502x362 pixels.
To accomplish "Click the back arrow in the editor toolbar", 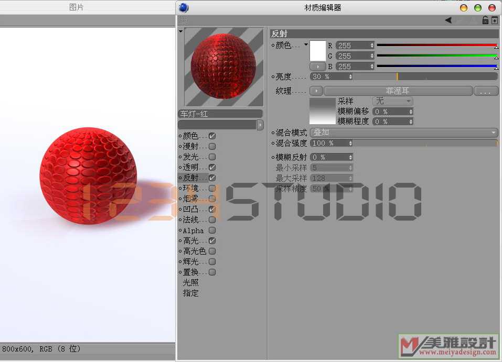I will tap(448, 20).
